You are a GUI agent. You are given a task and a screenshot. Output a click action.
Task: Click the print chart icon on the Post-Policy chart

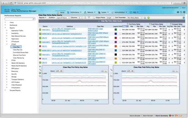(x=174, y=71)
